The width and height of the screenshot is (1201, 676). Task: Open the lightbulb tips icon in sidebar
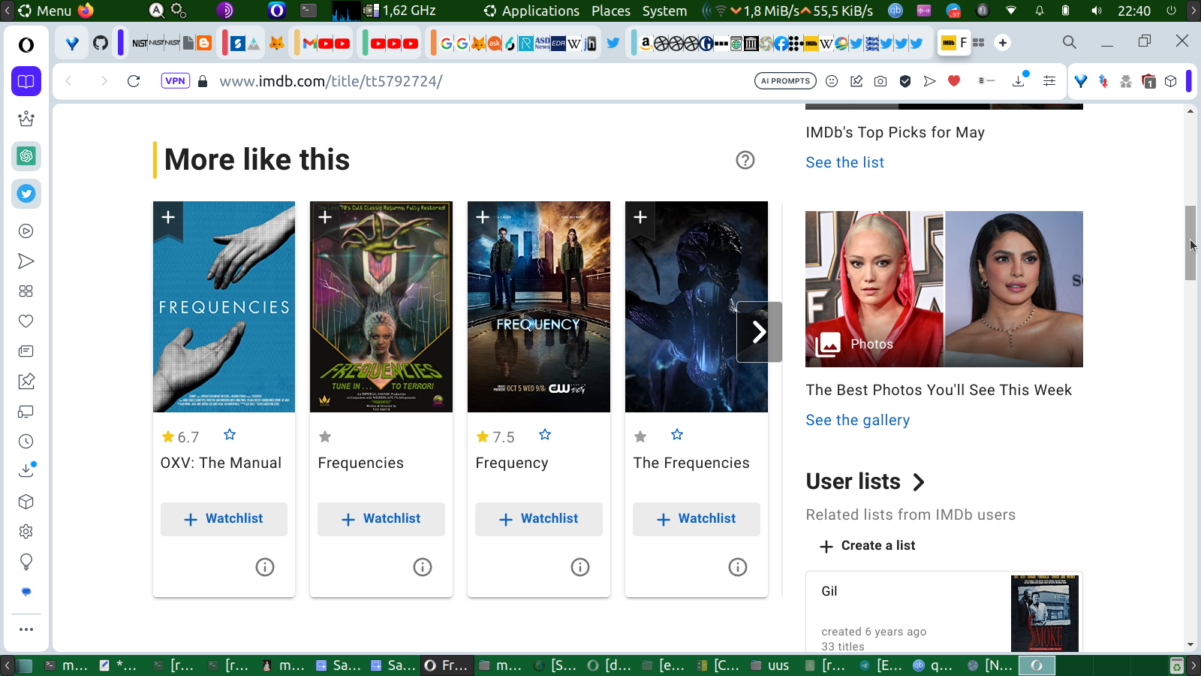(26, 562)
